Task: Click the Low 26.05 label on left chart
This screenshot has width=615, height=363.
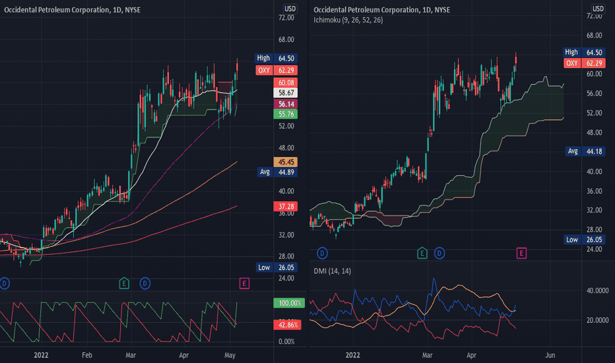Action: pyautogui.click(x=276, y=268)
